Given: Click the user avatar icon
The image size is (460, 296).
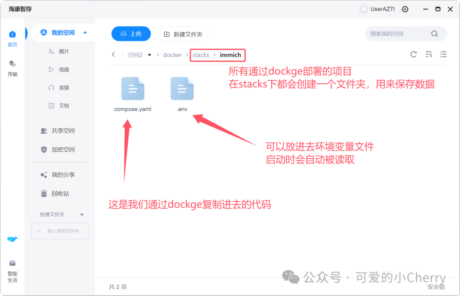Looking at the screenshot, I should coord(364,9).
